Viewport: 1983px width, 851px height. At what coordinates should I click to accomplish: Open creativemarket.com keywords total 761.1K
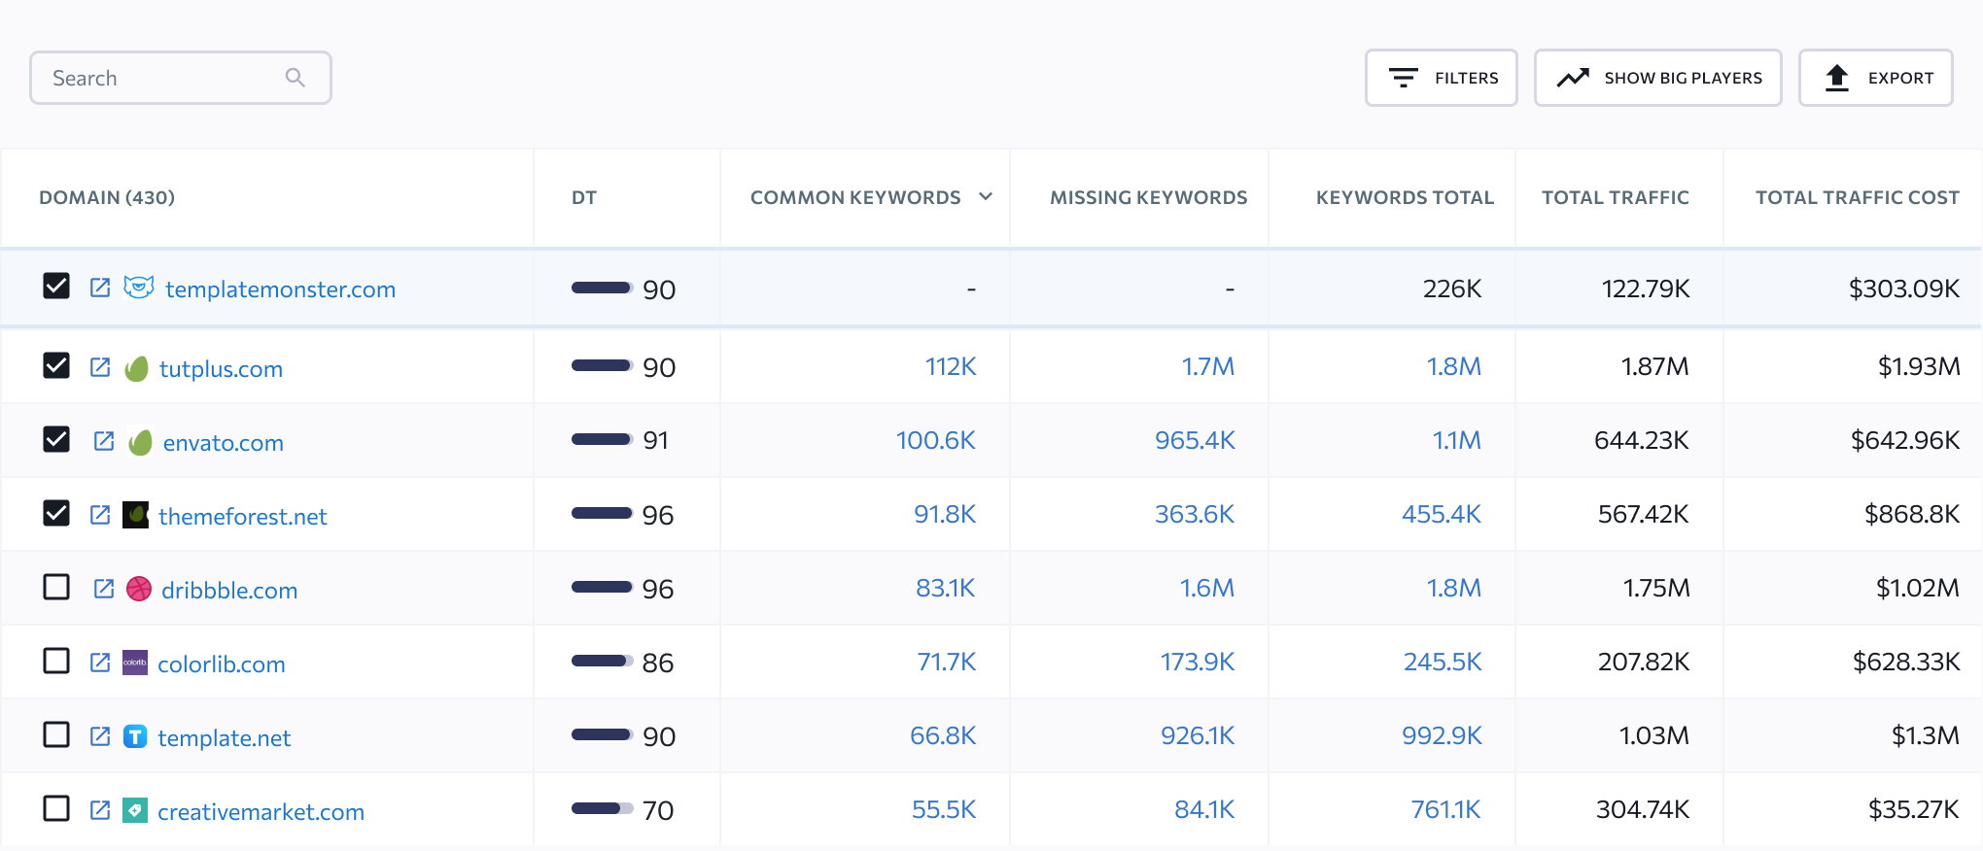coord(1446,809)
